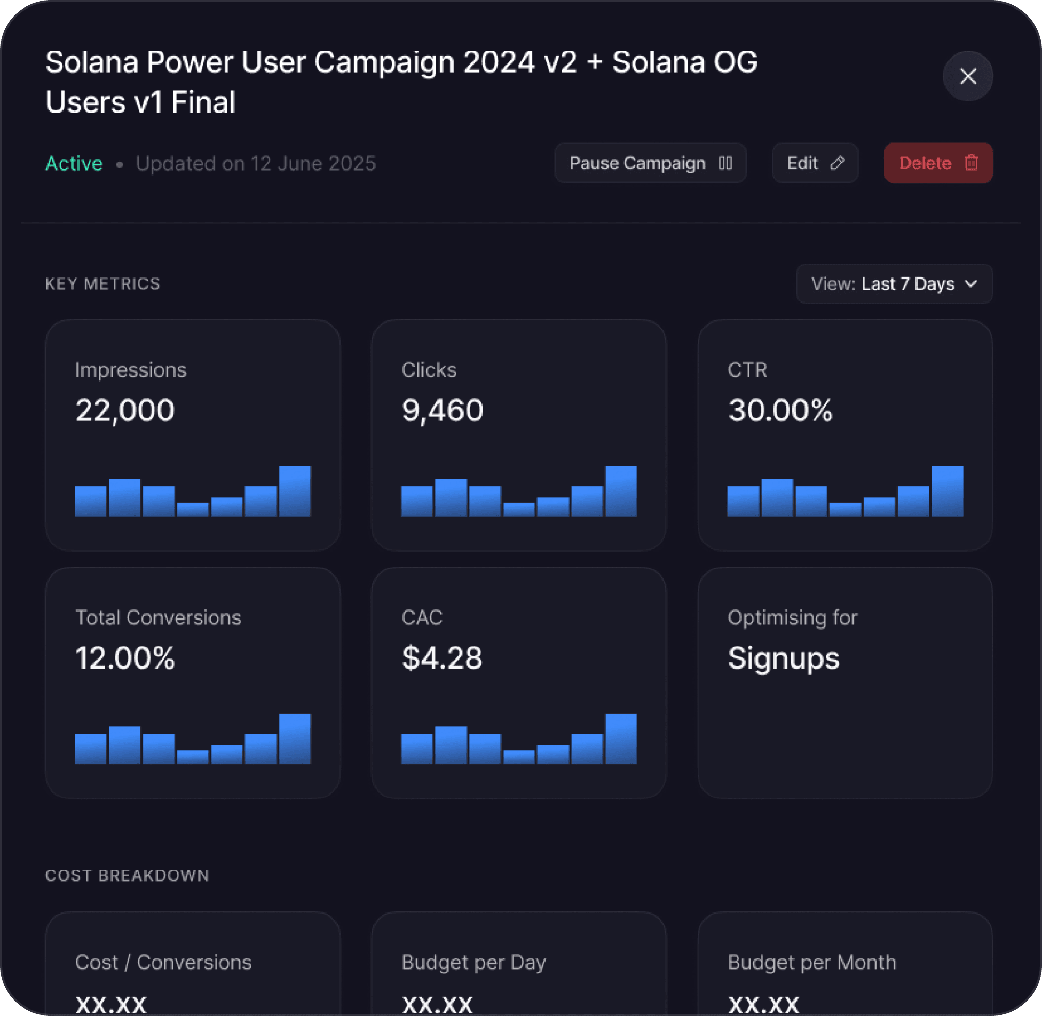
Task: Click the Optimising for Signups card
Action: pos(844,682)
